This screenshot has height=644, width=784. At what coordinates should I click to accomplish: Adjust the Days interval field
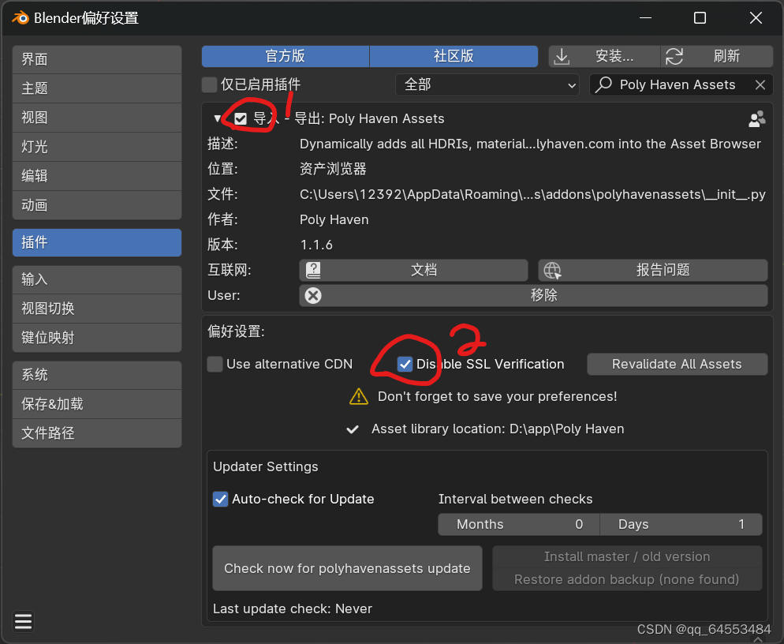click(x=681, y=524)
